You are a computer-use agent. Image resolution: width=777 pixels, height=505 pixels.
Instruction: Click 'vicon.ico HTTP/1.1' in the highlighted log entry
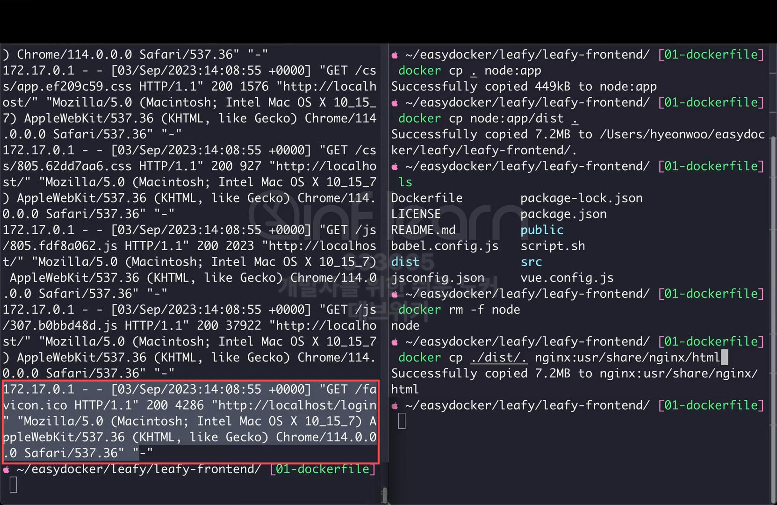tap(71, 406)
